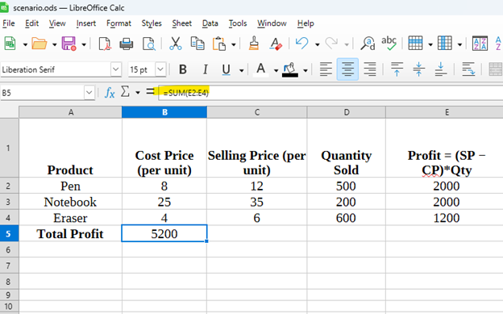This screenshot has height=314, width=503.
Task: Select column D header
Action: (x=347, y=112)
